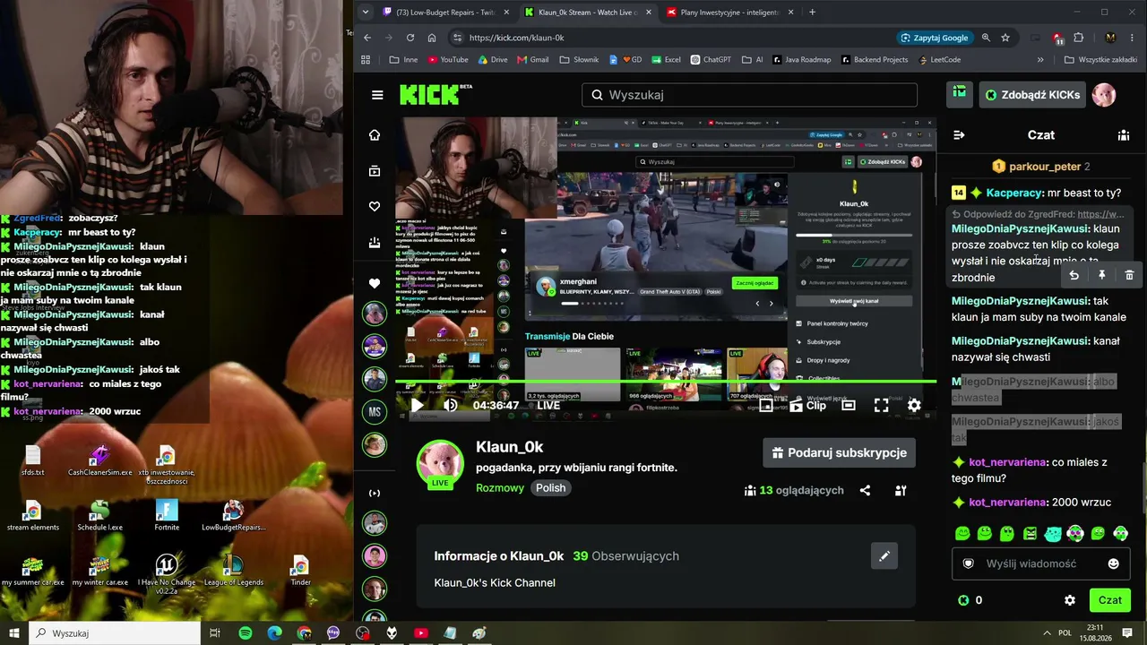Viewport: 1147px width, 645px height.
Task: Open Klaun_0k channel avatar with LIVE badge
Action: tap(439, 464)
